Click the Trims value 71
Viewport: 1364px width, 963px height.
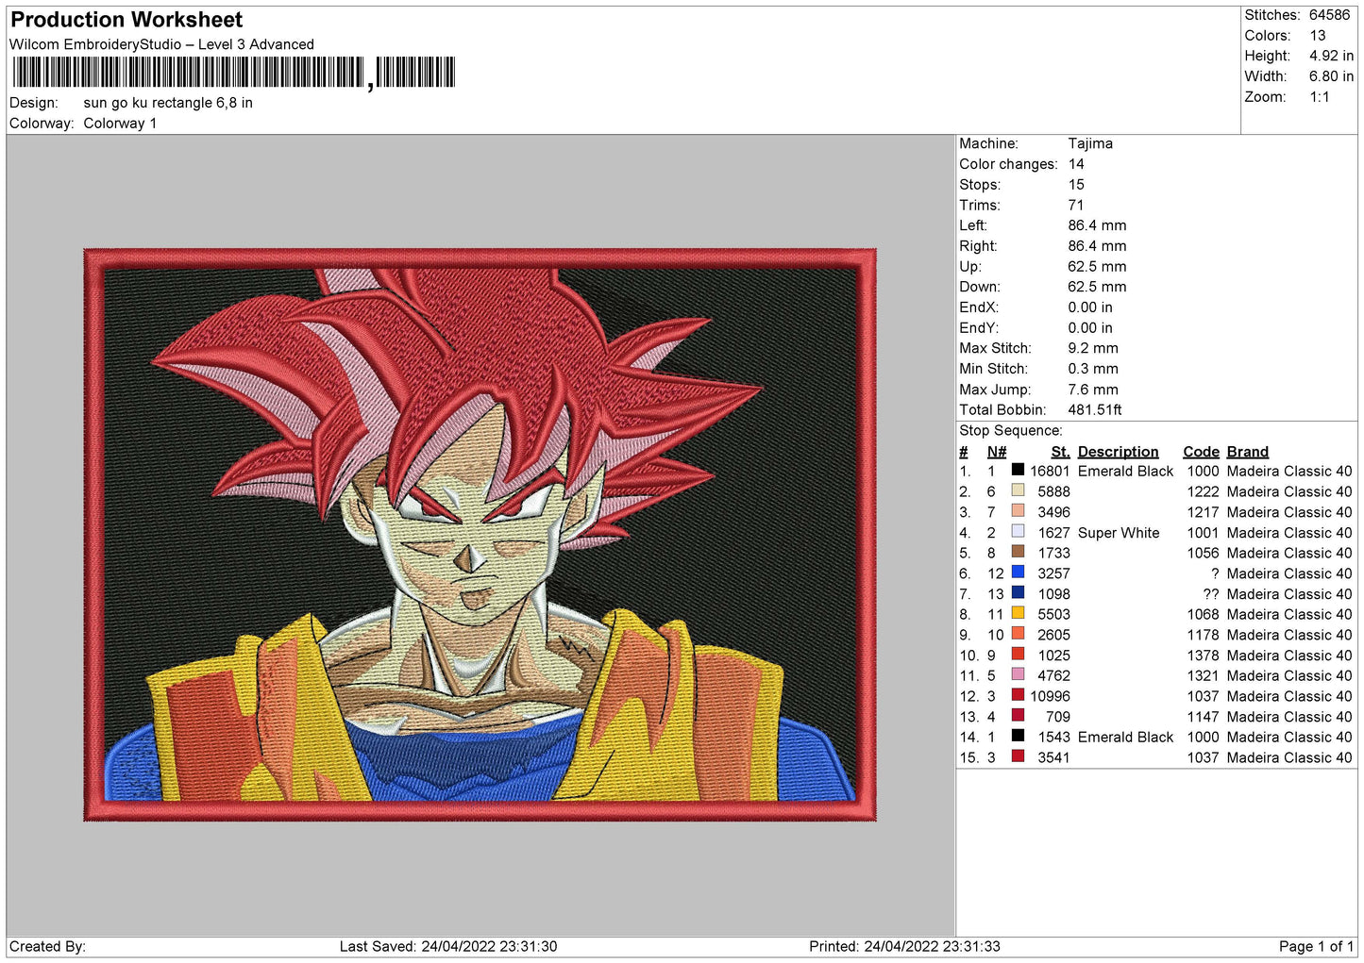pos(1075,206)
